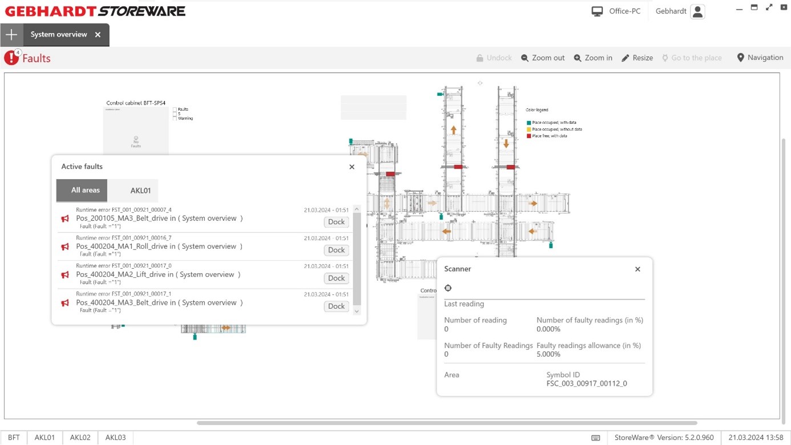The image size is (791, 445).
Task: Click red 'Place free, with data' legend swatch
Action: [529, 136]
